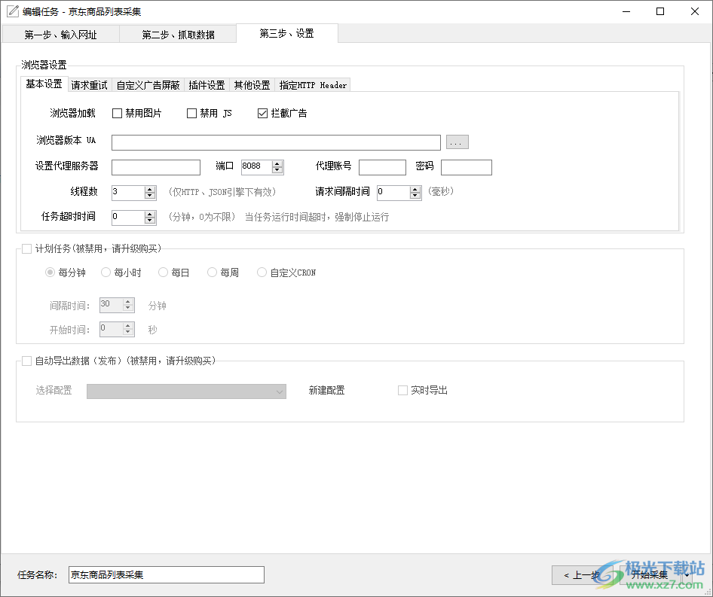Close the 编辑任务 window
This screenshot has height=597, width=713.
coord(695,11)
